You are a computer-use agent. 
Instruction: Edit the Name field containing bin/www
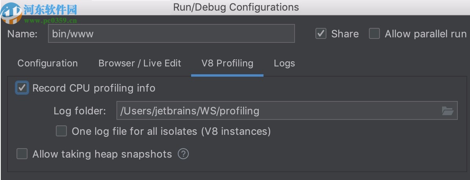click(171, 33)
